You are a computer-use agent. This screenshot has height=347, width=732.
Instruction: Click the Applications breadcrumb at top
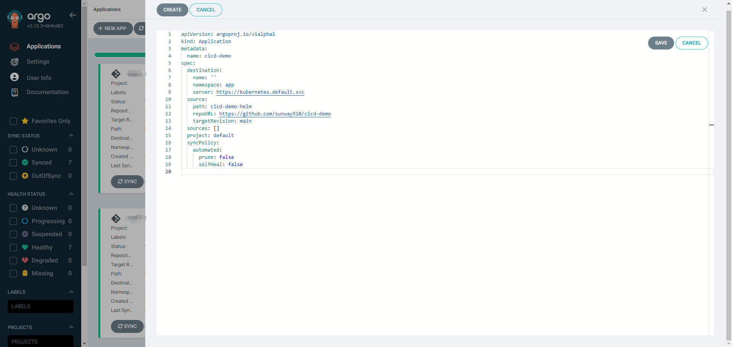pyautogui.click(x=107, y=9)
